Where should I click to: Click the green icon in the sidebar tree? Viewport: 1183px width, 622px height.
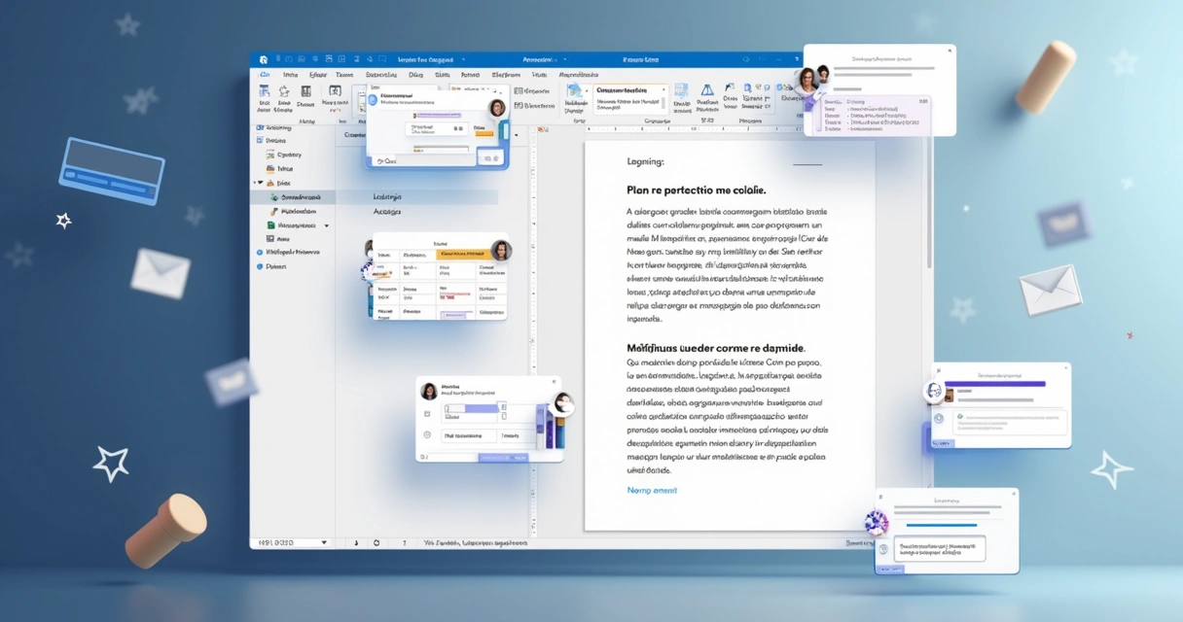(x=272, y=225)
